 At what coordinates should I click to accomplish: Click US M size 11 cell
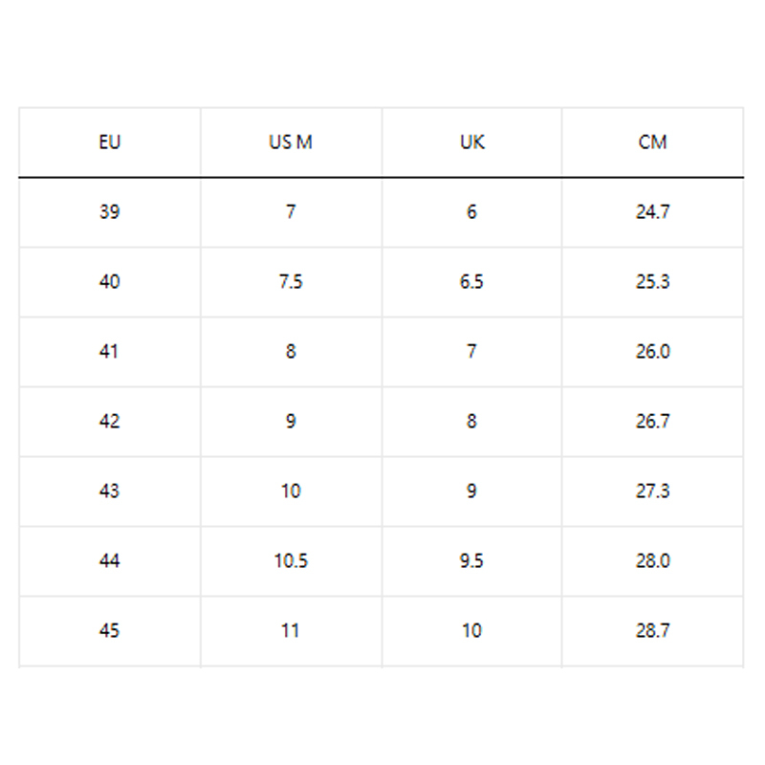(x=291, y=631)
